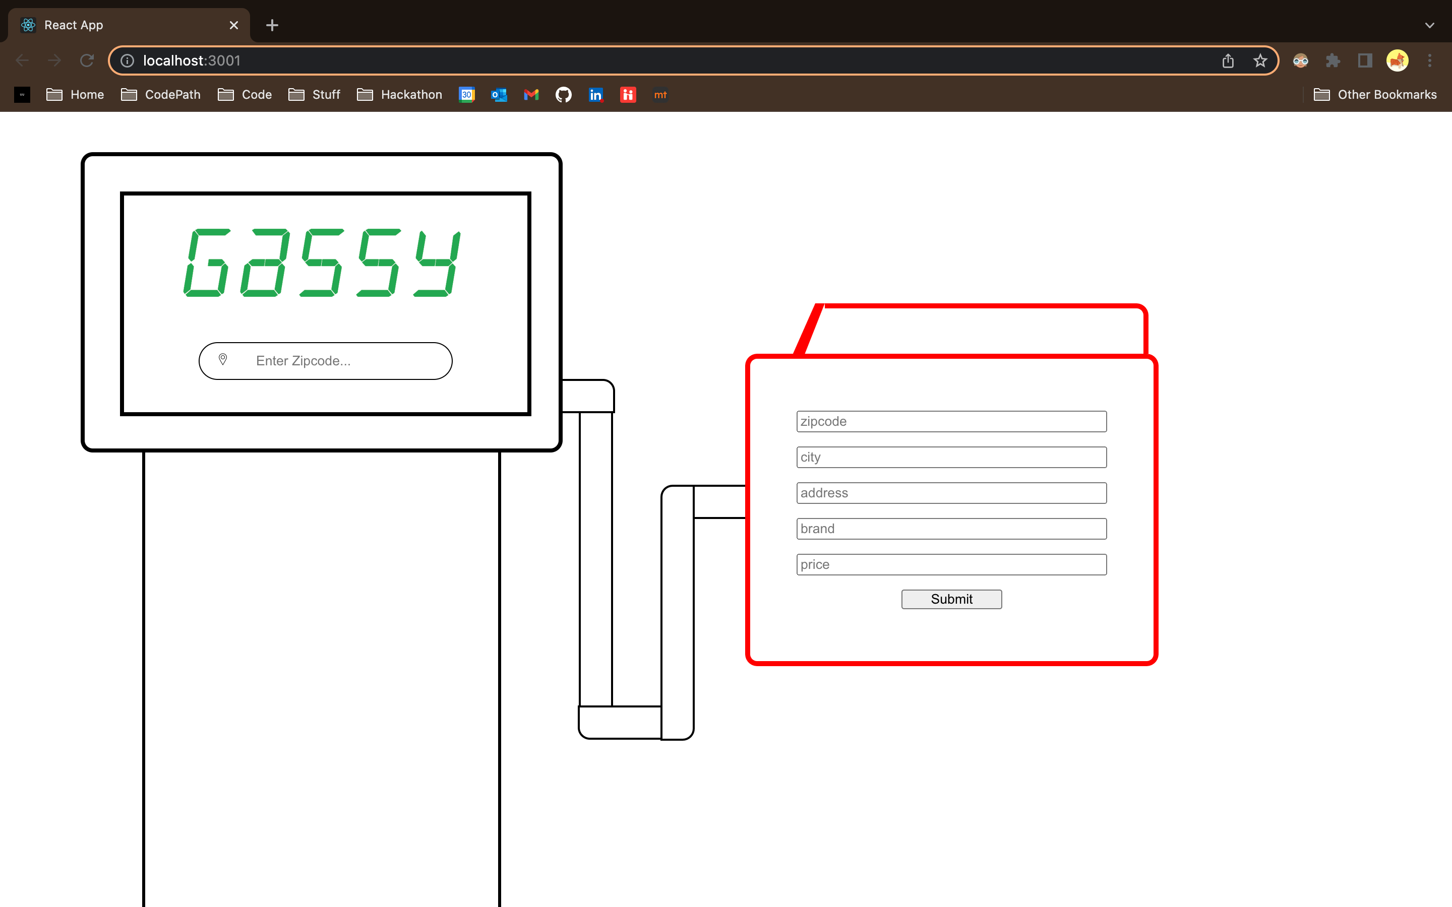Screen dimensions: 1452x907
Task: Toggle the browser side panel
Action: 1365,60
